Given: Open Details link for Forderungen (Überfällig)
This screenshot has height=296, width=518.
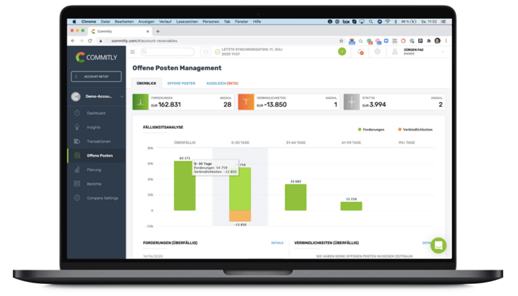Looking at the screenshot, I should [x=277, y=243].
